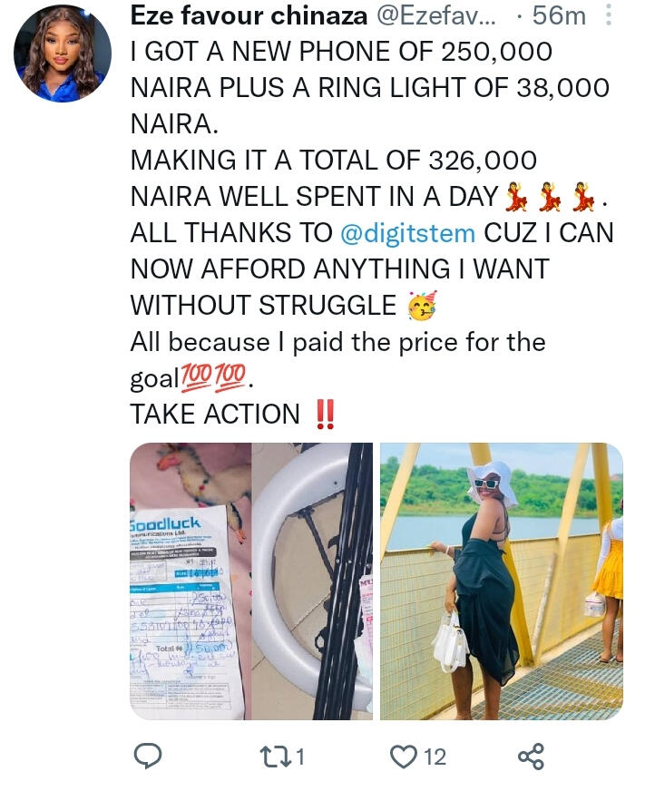Click the dancing woman emojis
This screenshot has width=645, height=791.
552,196
